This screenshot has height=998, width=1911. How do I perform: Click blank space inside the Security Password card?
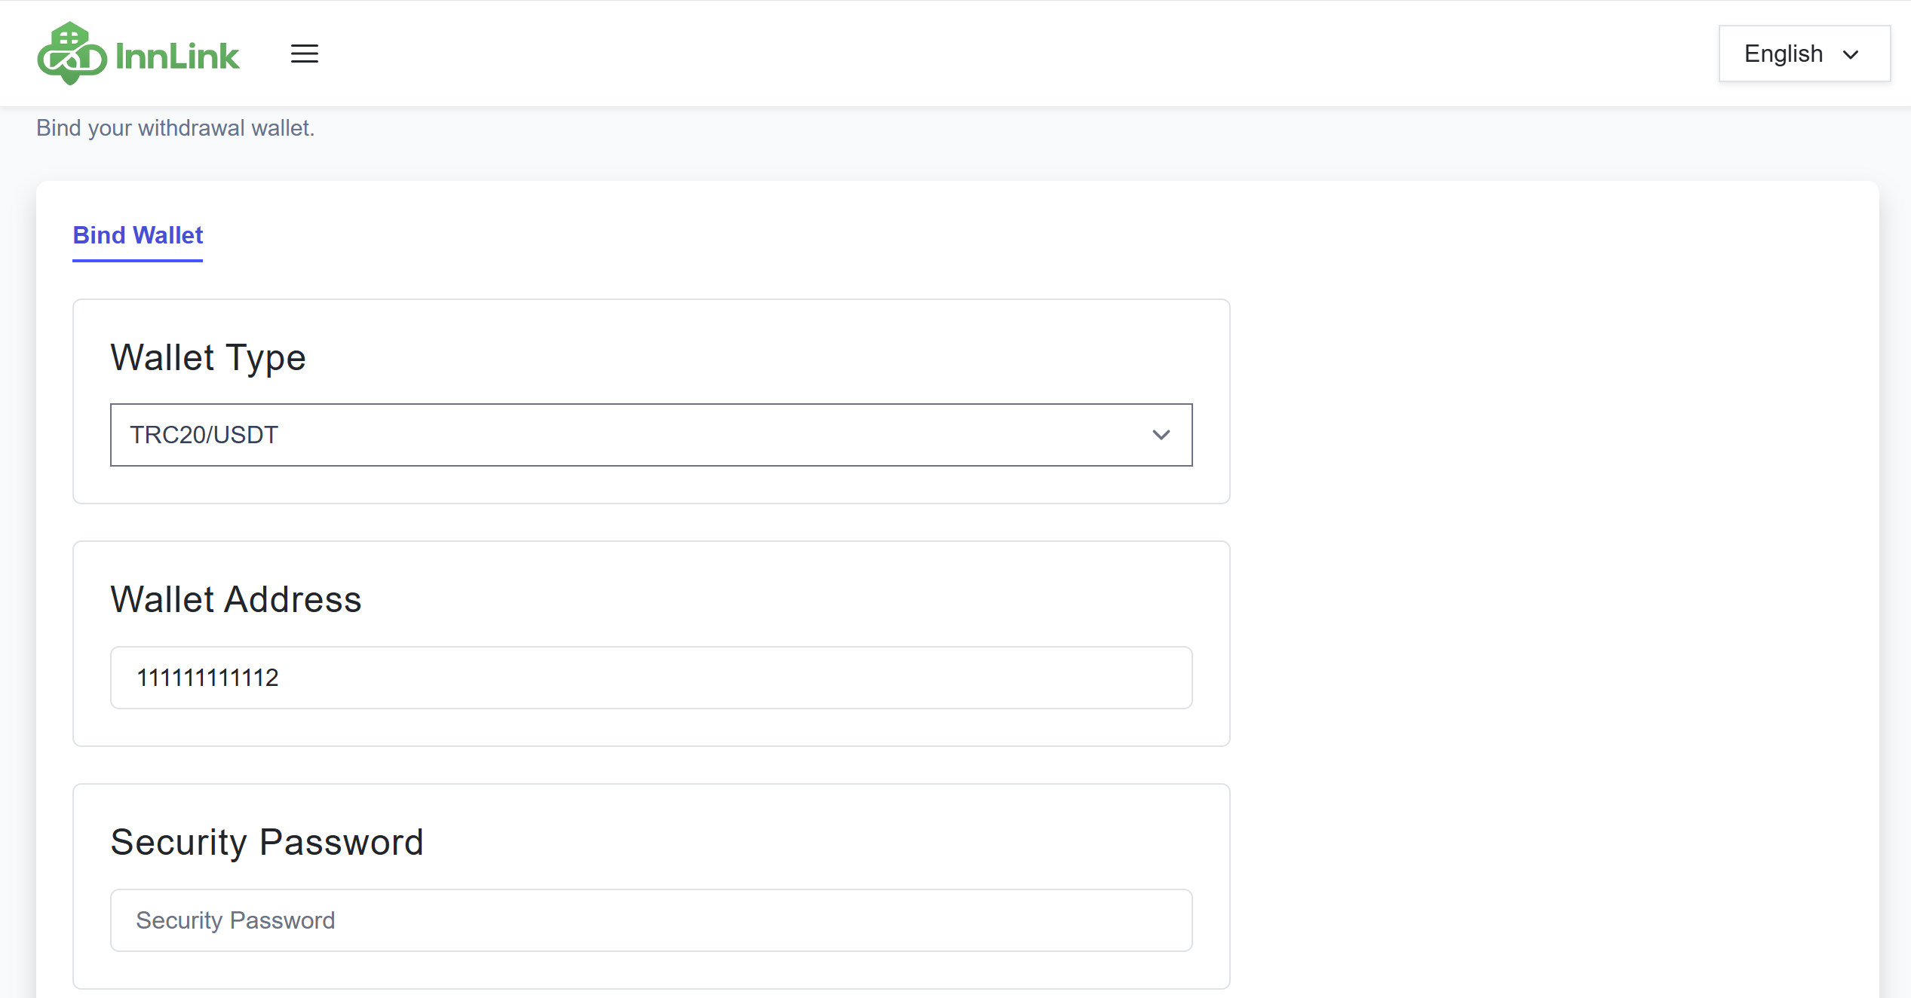click(x=754, y=840)
